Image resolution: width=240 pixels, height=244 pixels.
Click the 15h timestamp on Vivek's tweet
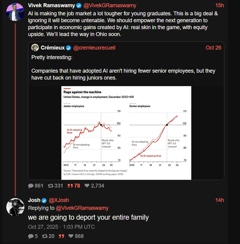click(220, 5)
